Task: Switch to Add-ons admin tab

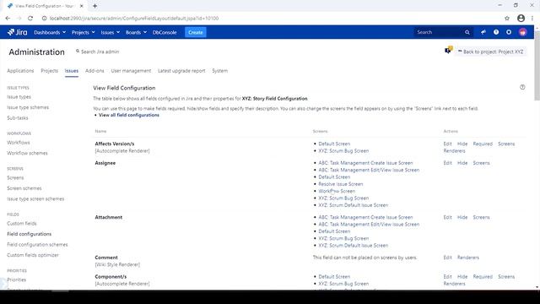Action: pos(94,71)
